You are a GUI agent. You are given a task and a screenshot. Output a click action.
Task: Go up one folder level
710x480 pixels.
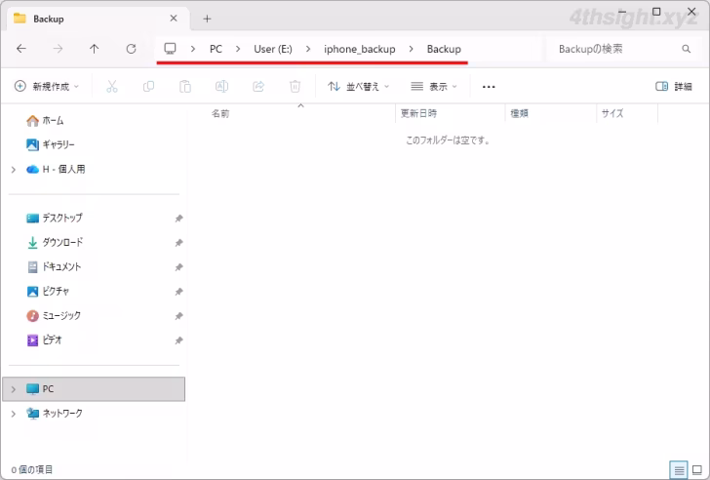tap(95, 49)
